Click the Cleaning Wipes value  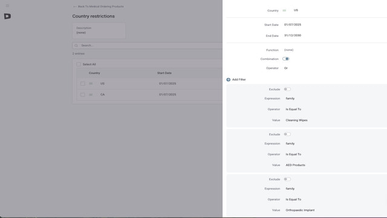(297, 120)
